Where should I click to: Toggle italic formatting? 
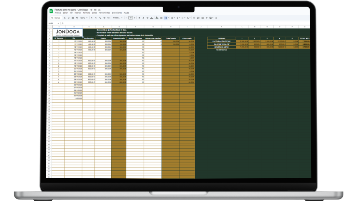click(x=143, y=18)
